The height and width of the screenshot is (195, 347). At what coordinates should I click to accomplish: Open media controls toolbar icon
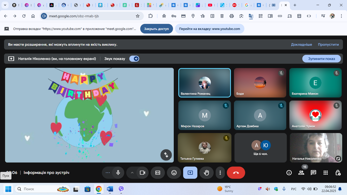pos(323,16)
